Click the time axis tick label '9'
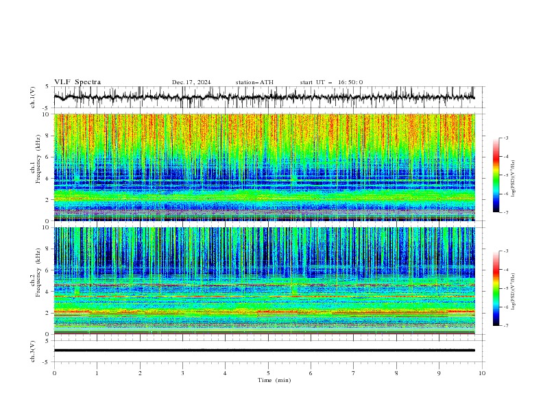 (x=439, y=373)
